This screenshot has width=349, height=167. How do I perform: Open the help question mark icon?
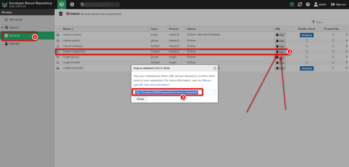tap(308, 5)
